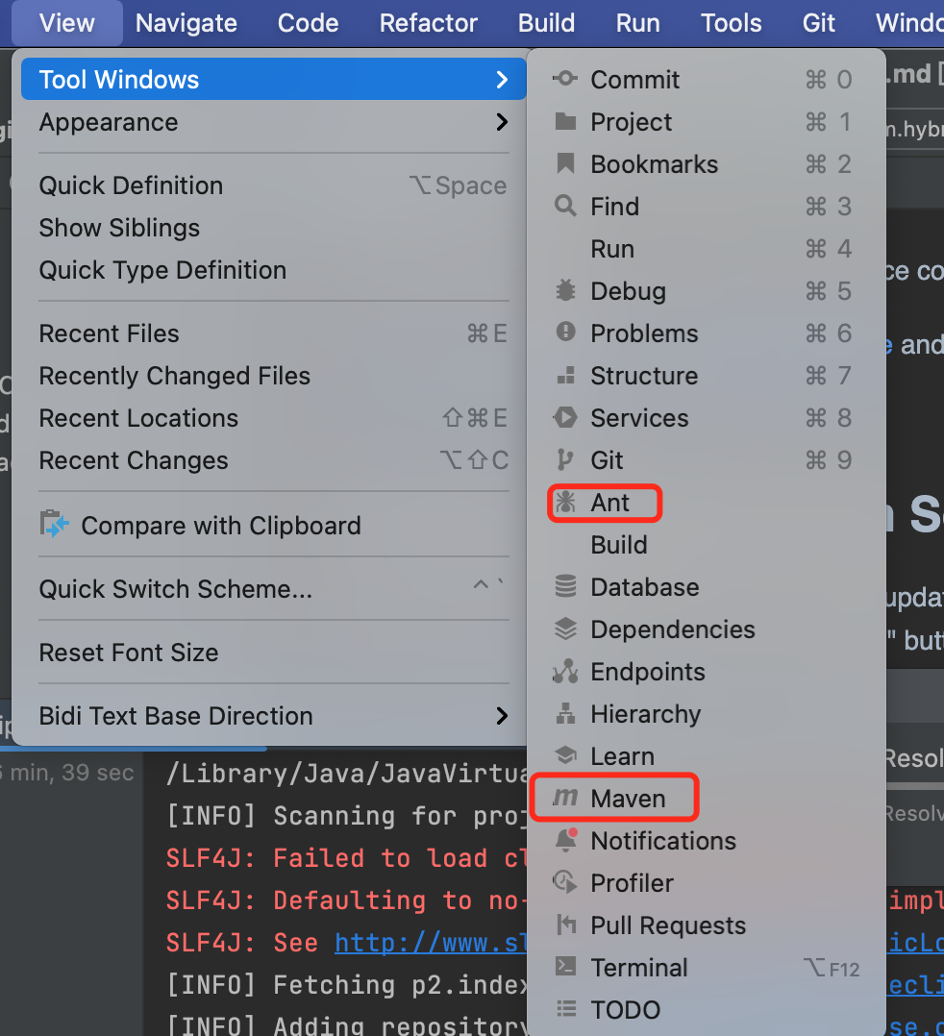This screenshot has width=944, height=1036.
Task: Click the Profiler icon
Action: [x=565, y=883]
